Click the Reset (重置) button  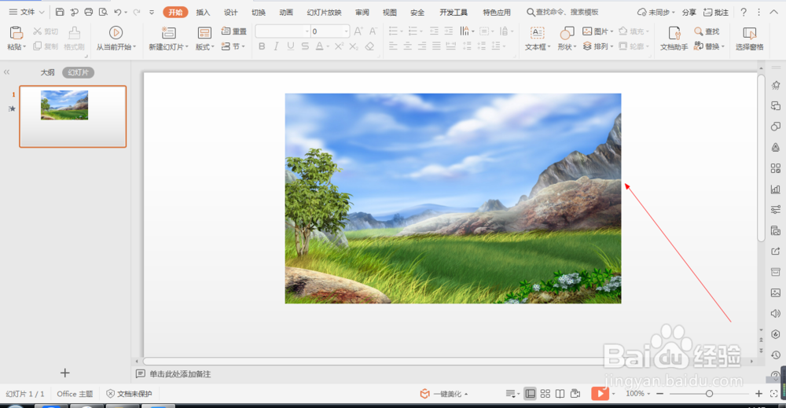pyautogui.click(x=234, y=31)
